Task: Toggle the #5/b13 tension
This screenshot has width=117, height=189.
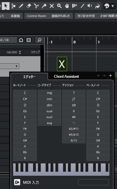Action: pos(74,134)
